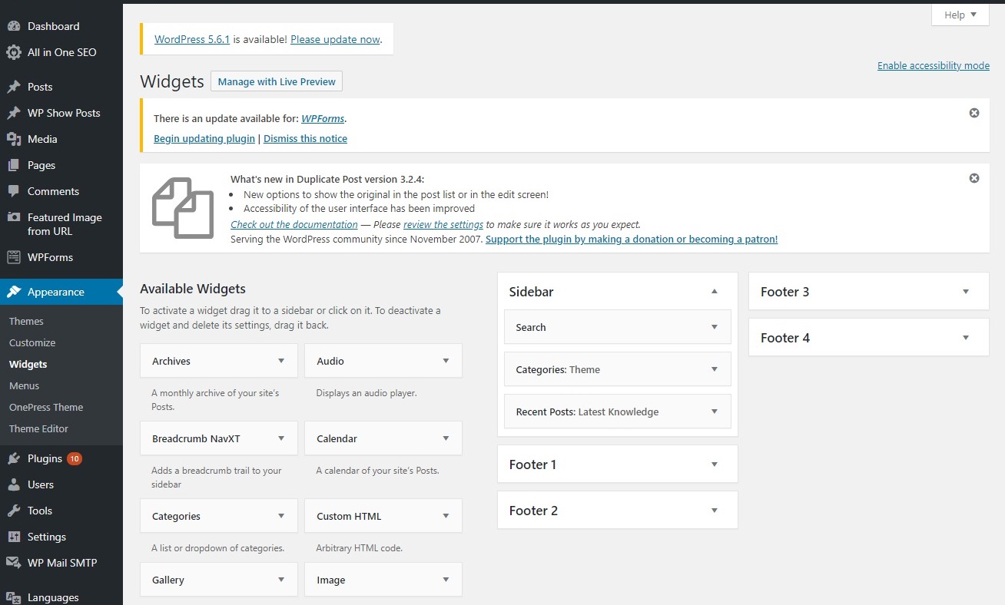Click the Plugins plug icon
Viewport: 1005px width, 605px height.
click(13, 458)
